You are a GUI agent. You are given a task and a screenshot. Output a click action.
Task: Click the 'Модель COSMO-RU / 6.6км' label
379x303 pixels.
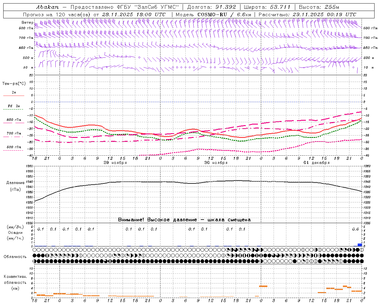[x=213, y=14]
